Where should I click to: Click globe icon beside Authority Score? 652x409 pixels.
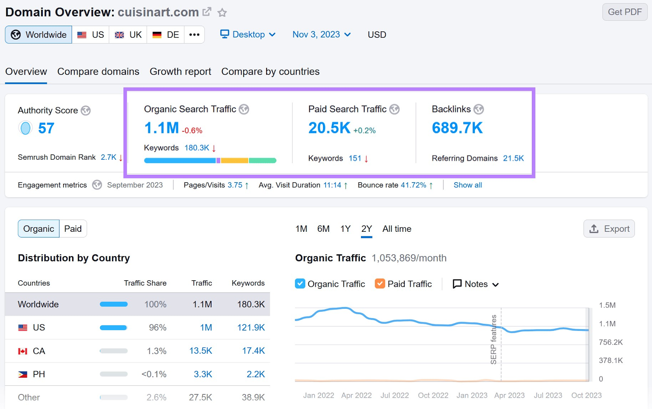[x=86, y=110]
